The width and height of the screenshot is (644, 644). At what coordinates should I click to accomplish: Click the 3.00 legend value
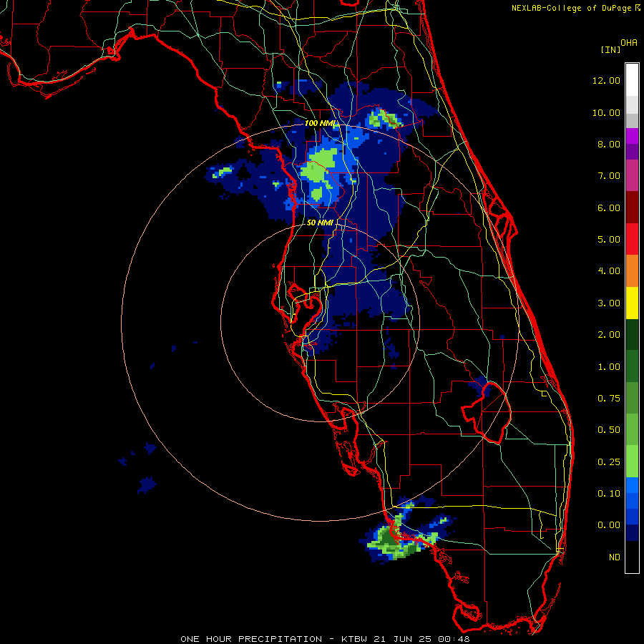[609, 303]
